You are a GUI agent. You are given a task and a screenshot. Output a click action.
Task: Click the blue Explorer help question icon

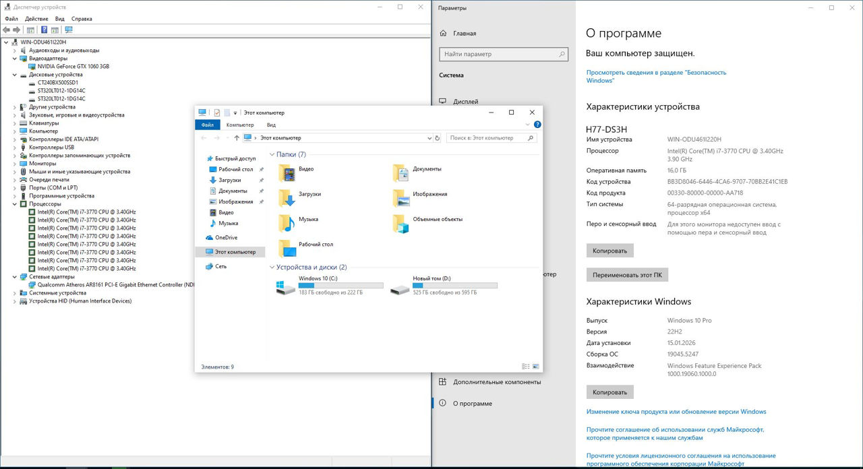(537, 125)
